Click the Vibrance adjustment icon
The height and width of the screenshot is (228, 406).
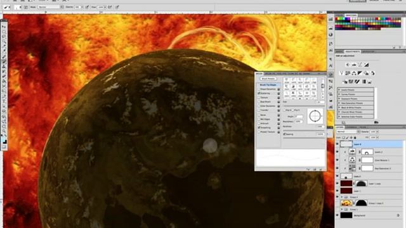tap(341, 73)
